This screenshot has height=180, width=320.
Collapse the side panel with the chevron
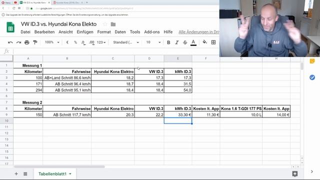[312, 171]
